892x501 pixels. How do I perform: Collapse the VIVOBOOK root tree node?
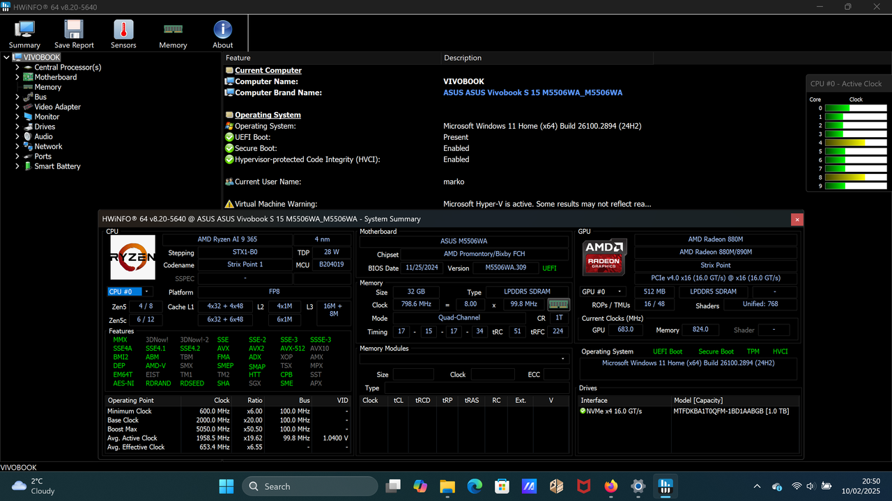(6, 58)
